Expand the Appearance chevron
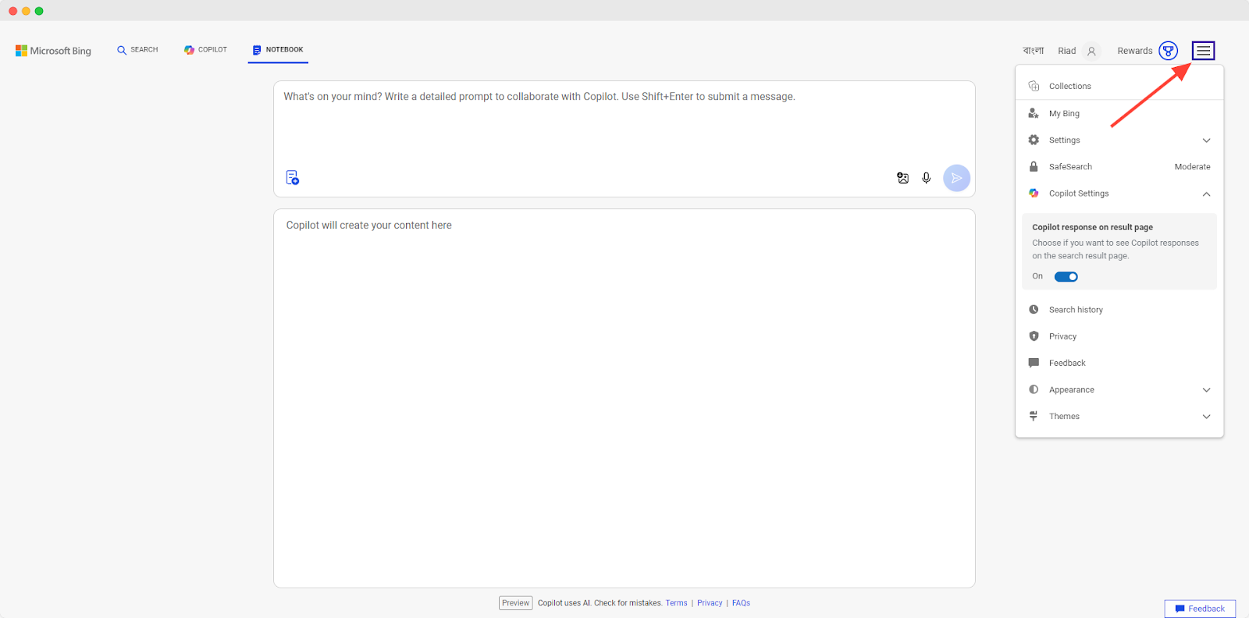 tap(1207, 390)
